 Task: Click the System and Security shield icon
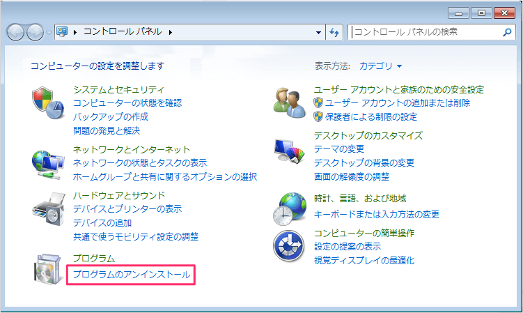[47, 103]
